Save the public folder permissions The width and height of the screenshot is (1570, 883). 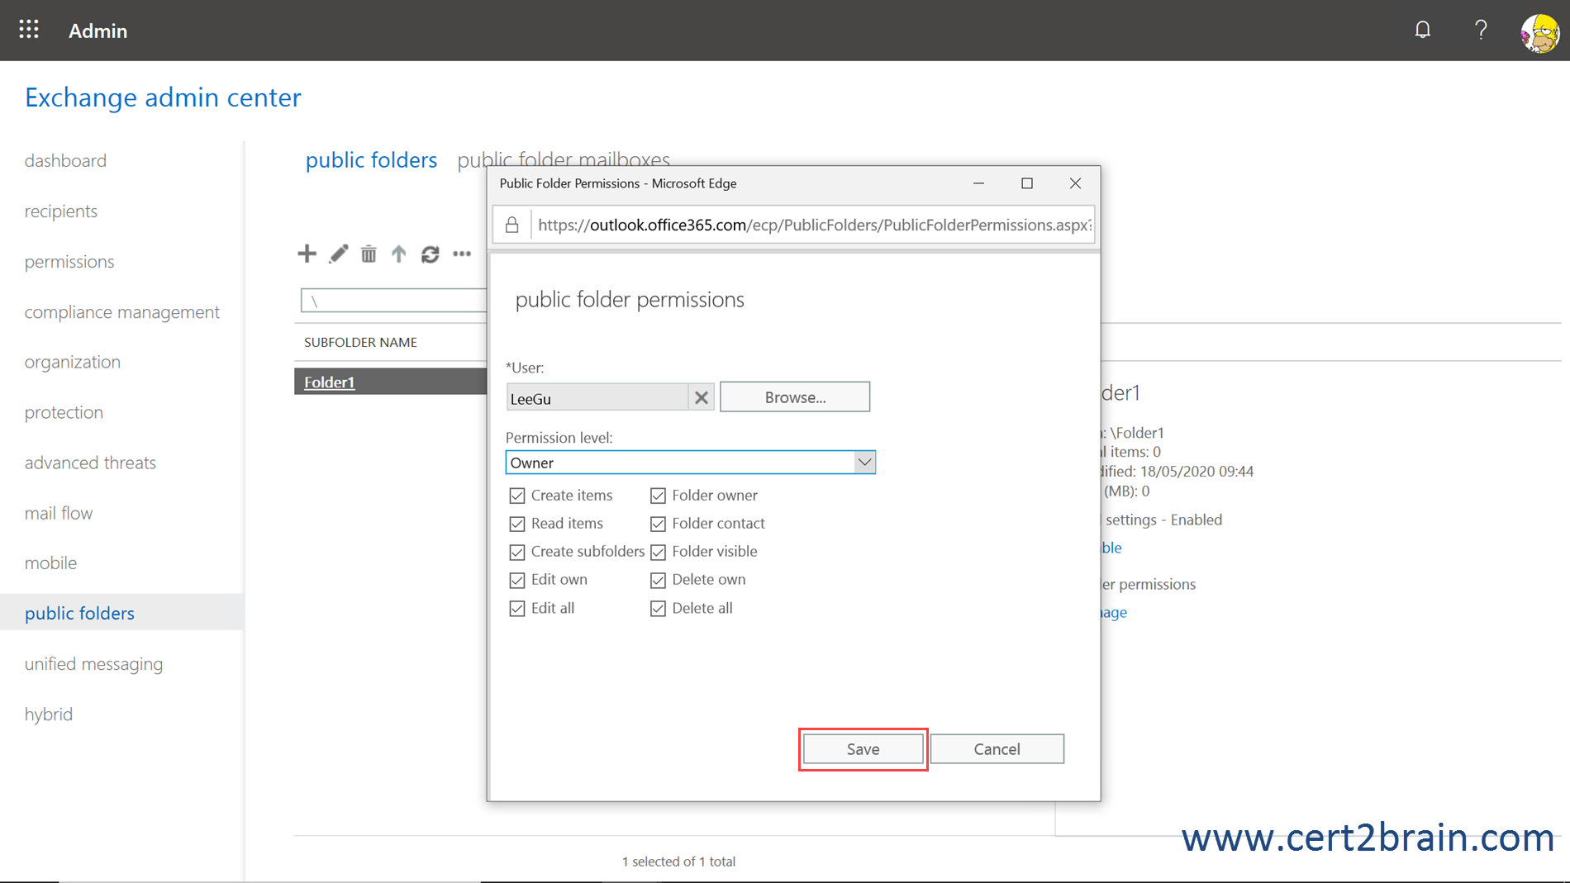pos(863,749)
